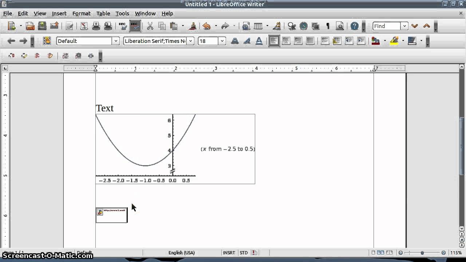The width and height of the screenshot is (466, 262).
Task: Click the Clone Formatting paintbrush icon
Action: pos(193,26)
